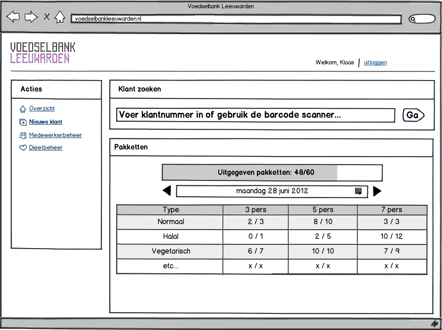This screenshot has height=330, width=442.
Task: Click the 7 pers column header
Action: click(392, 210)
